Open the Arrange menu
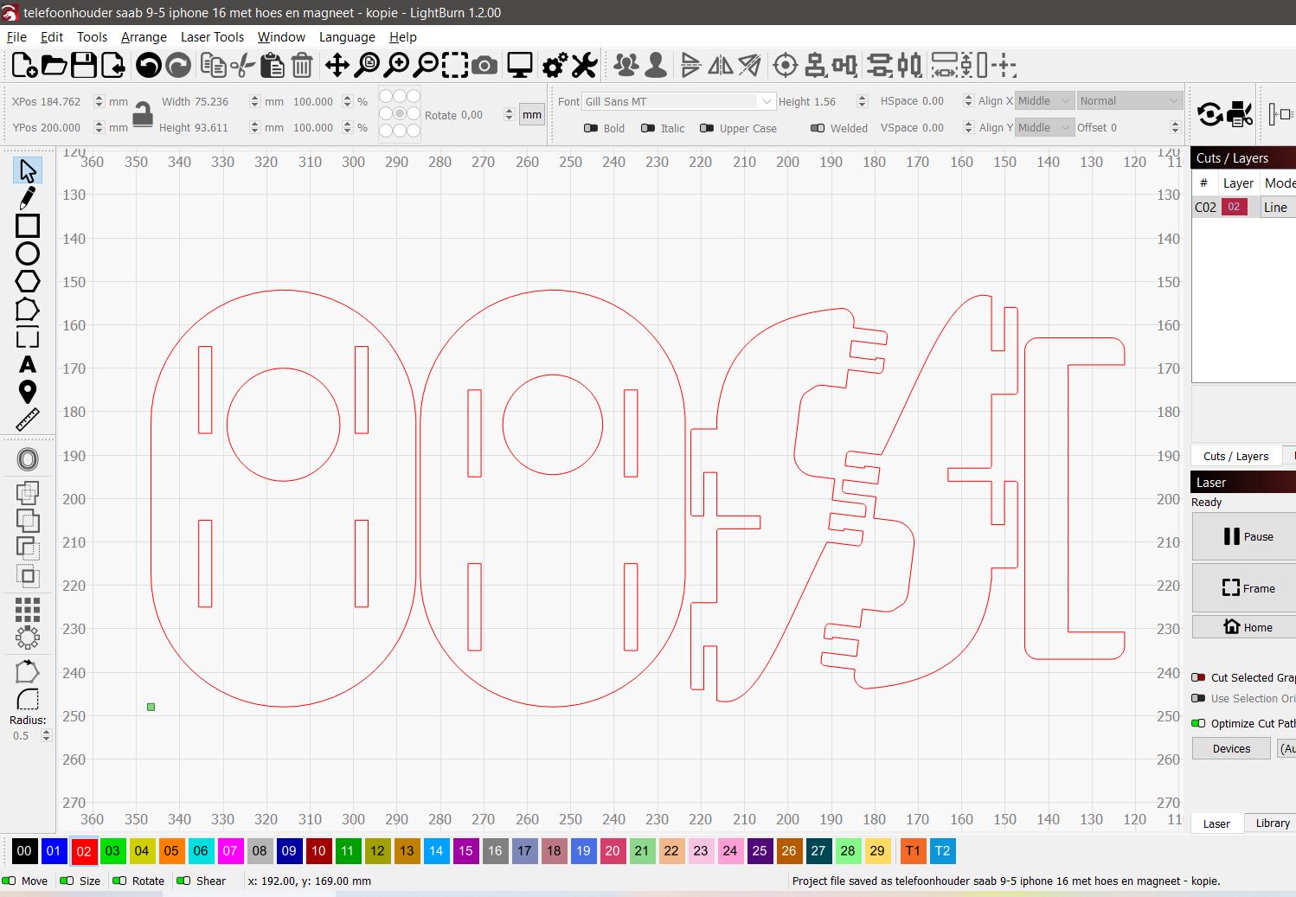1296x897 pixels. (144, 37)
